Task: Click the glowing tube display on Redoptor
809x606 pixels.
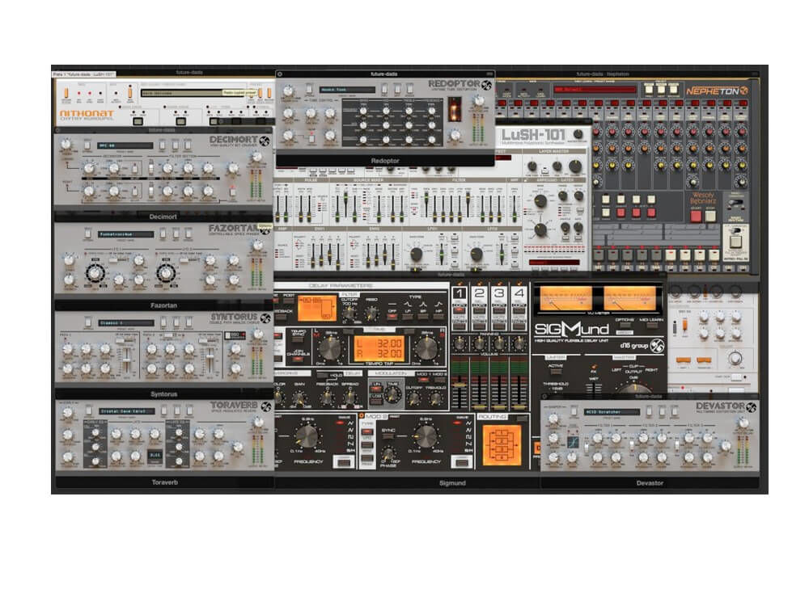Action: pyautogui.click(x=455, y=110)
